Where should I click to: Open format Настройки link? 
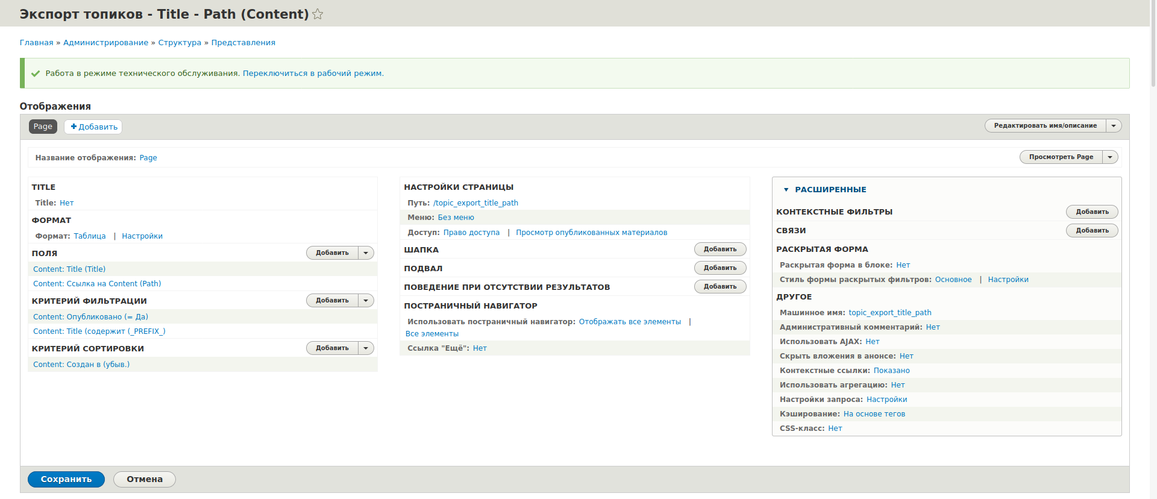[x=142, y=236]
